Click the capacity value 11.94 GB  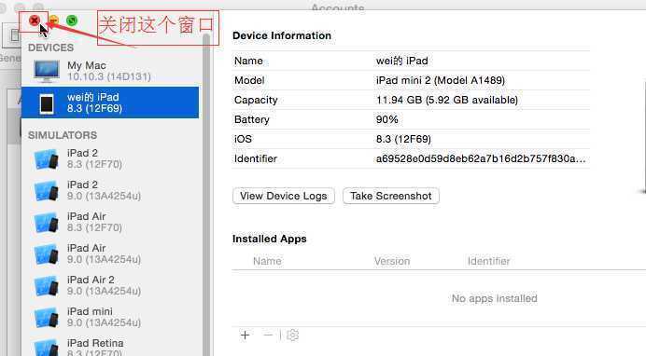(x=446, y=100)
